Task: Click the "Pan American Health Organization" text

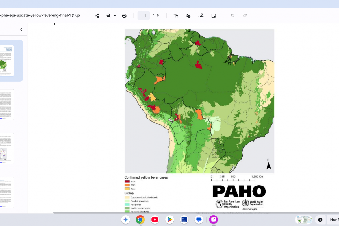Action: pos(232,204)
